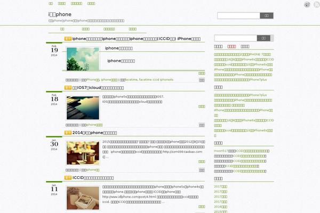The width and height of the screenshot is (320, 213).
Task: Click the green read-more link in Jan 11 post
Action: click(x=202, y=207)
